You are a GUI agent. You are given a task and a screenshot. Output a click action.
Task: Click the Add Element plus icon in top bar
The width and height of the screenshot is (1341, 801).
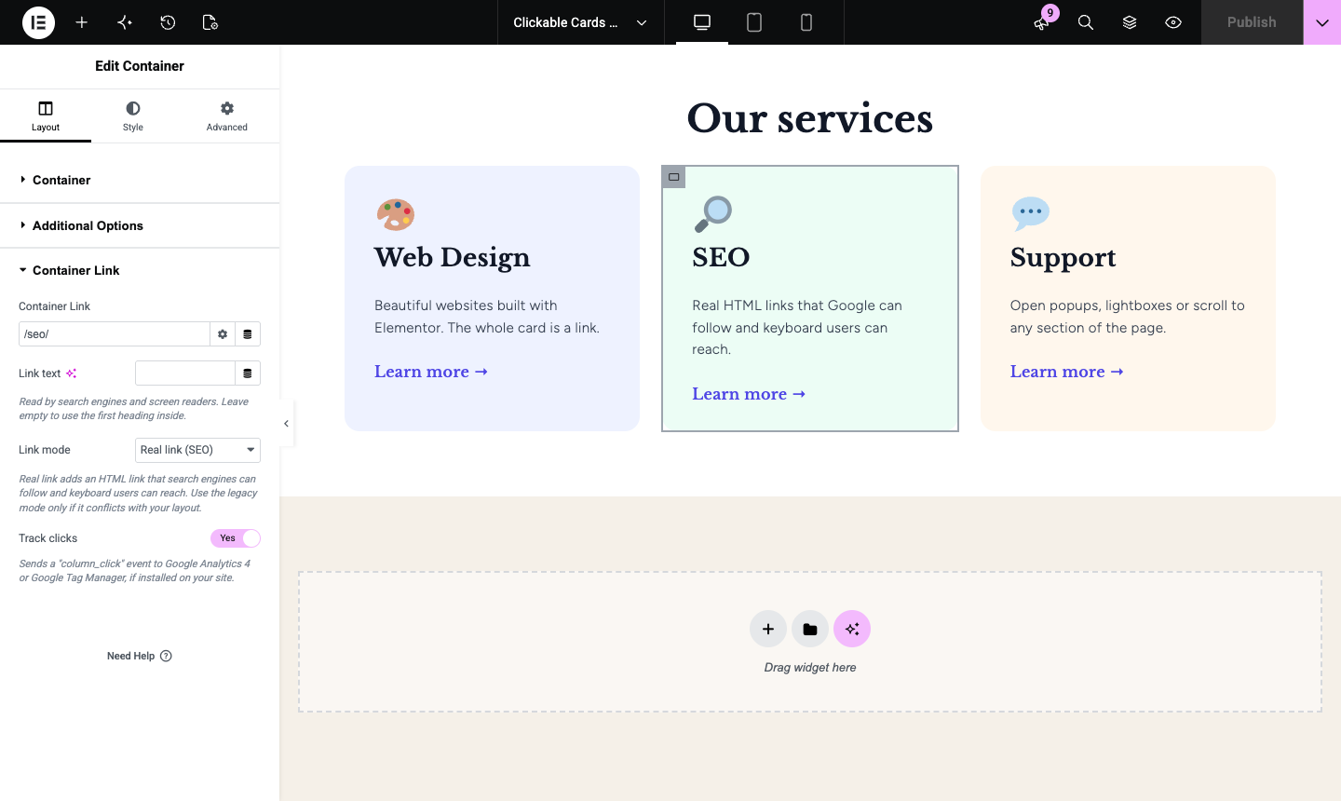(x=82, y=22)
